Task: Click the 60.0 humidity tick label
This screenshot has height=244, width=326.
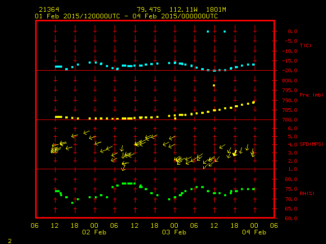Action: [x=291, y=218]
